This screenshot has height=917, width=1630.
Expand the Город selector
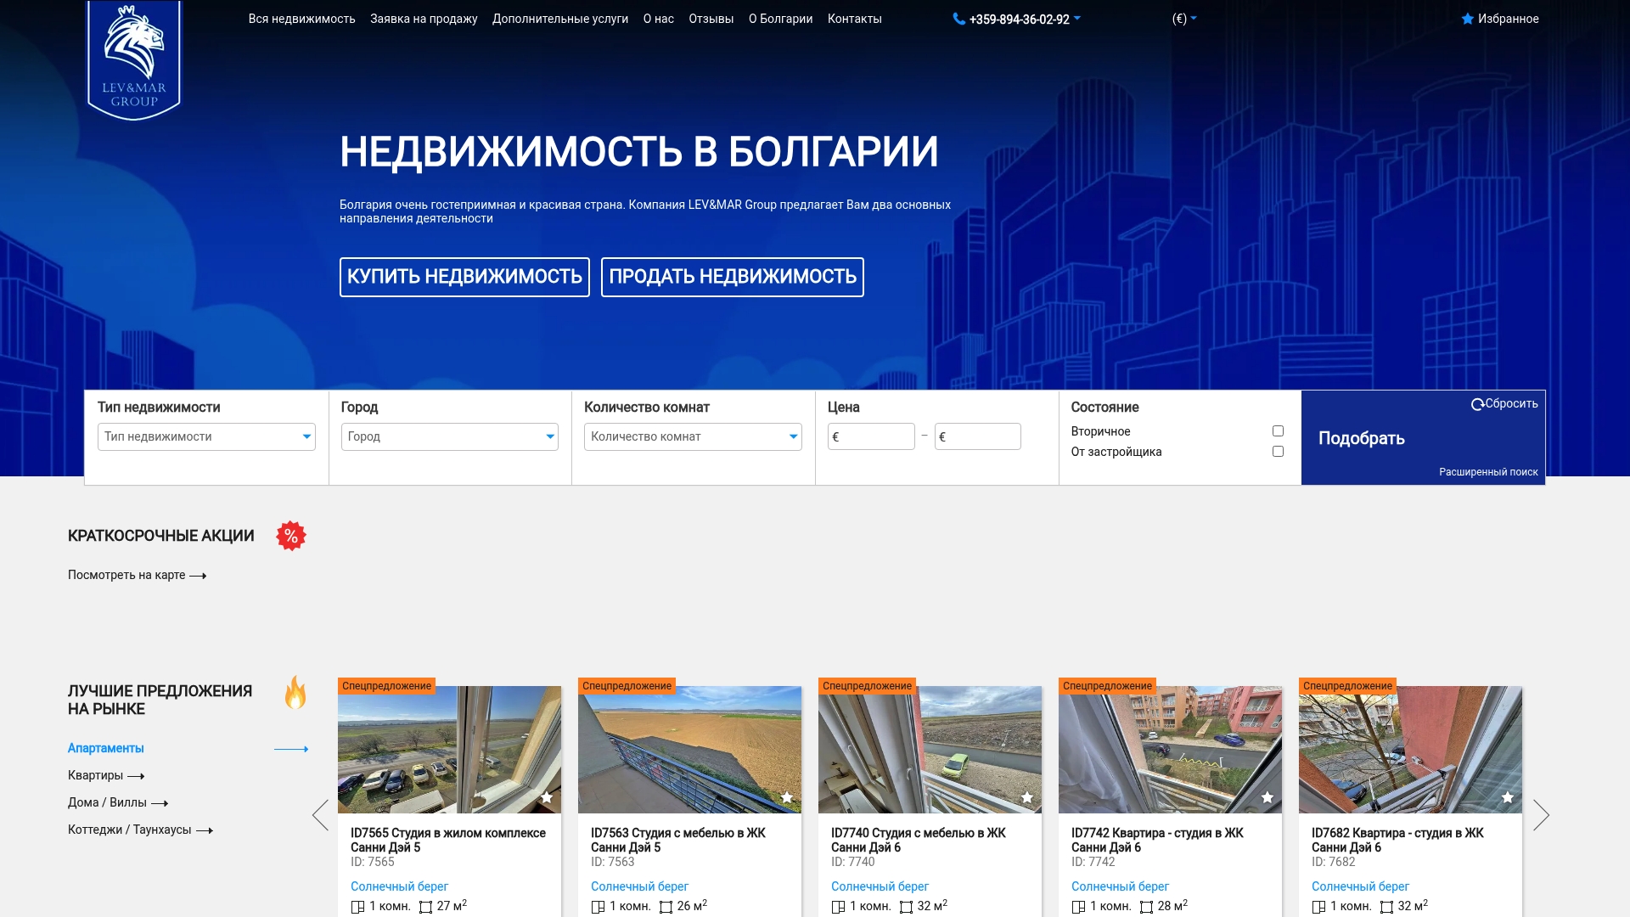[449, 436]
